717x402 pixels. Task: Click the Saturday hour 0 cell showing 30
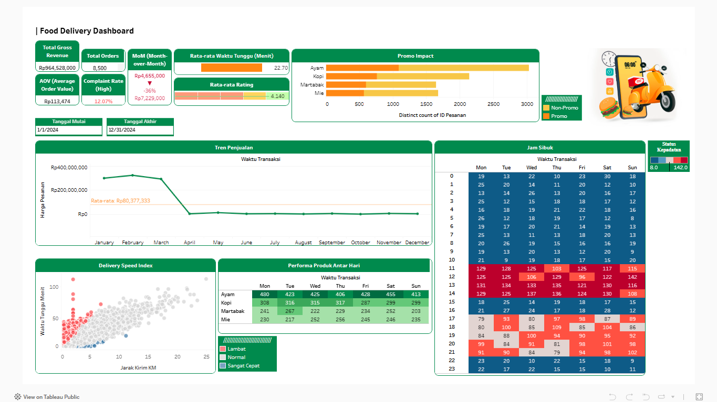607,176
